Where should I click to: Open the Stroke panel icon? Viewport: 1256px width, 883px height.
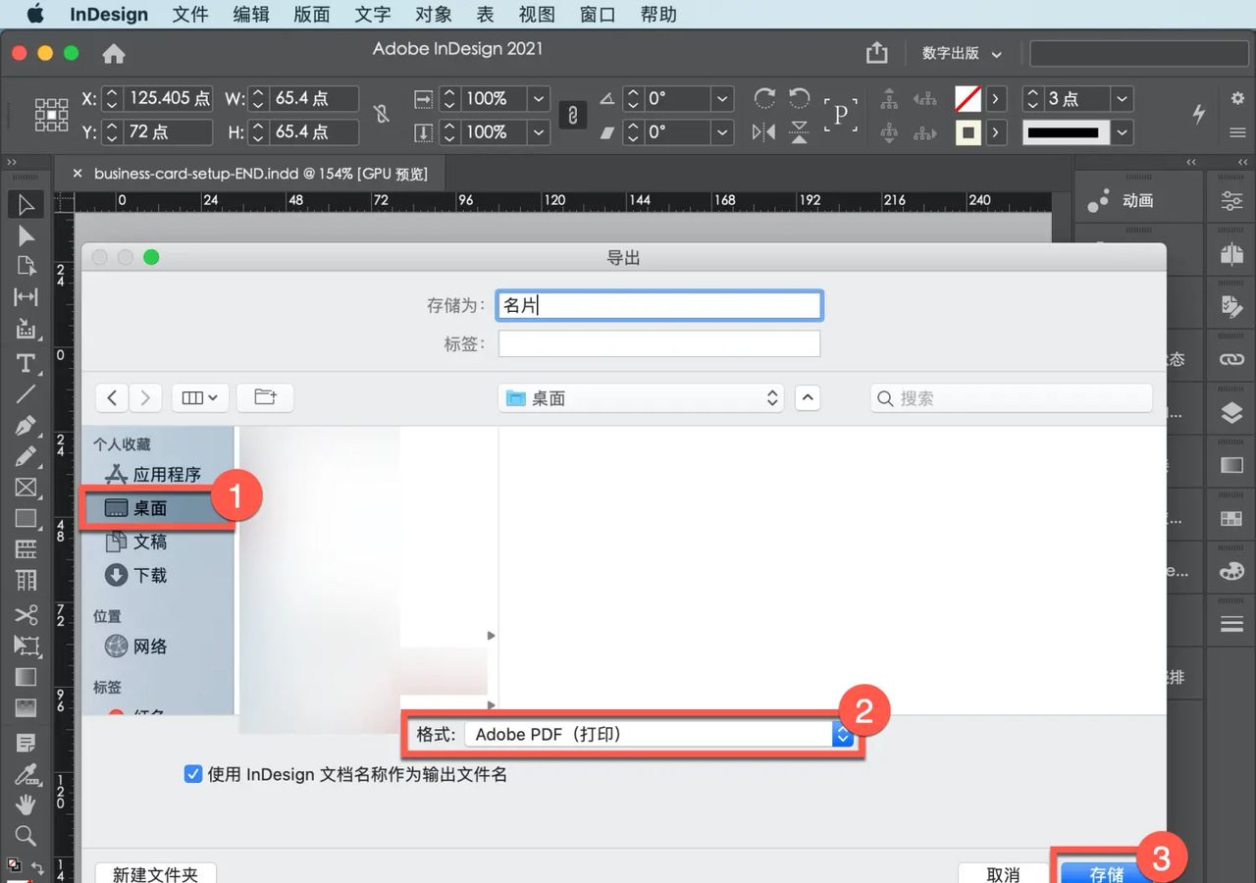click(x=1230, y=622)
